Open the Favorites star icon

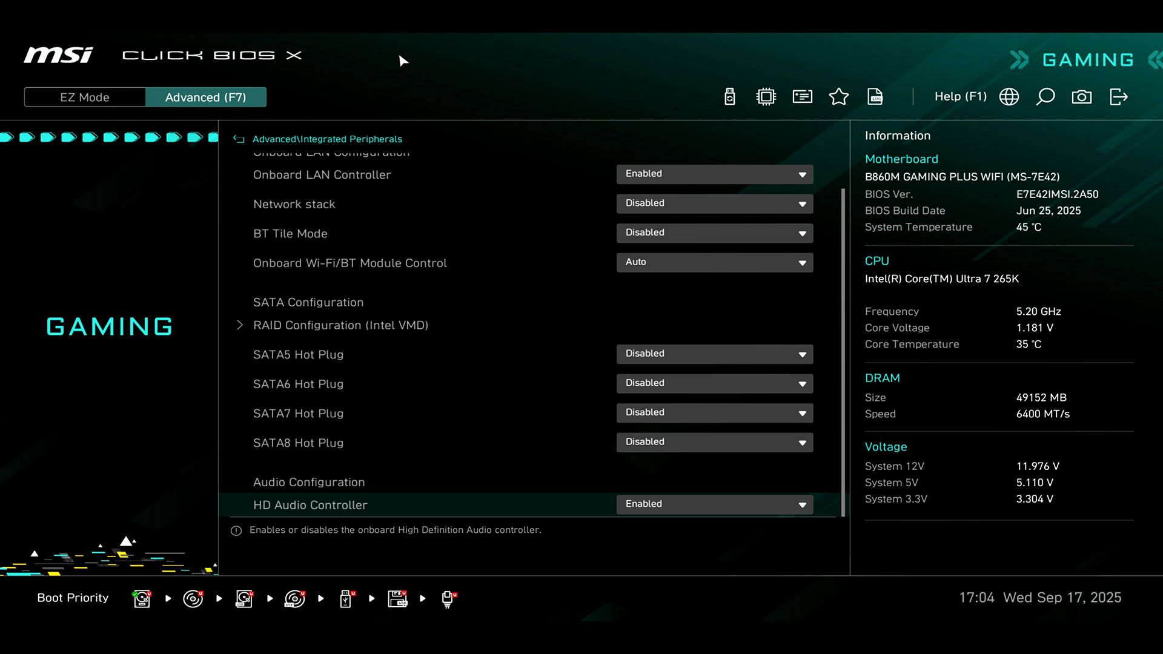click(x=839, y=97)
